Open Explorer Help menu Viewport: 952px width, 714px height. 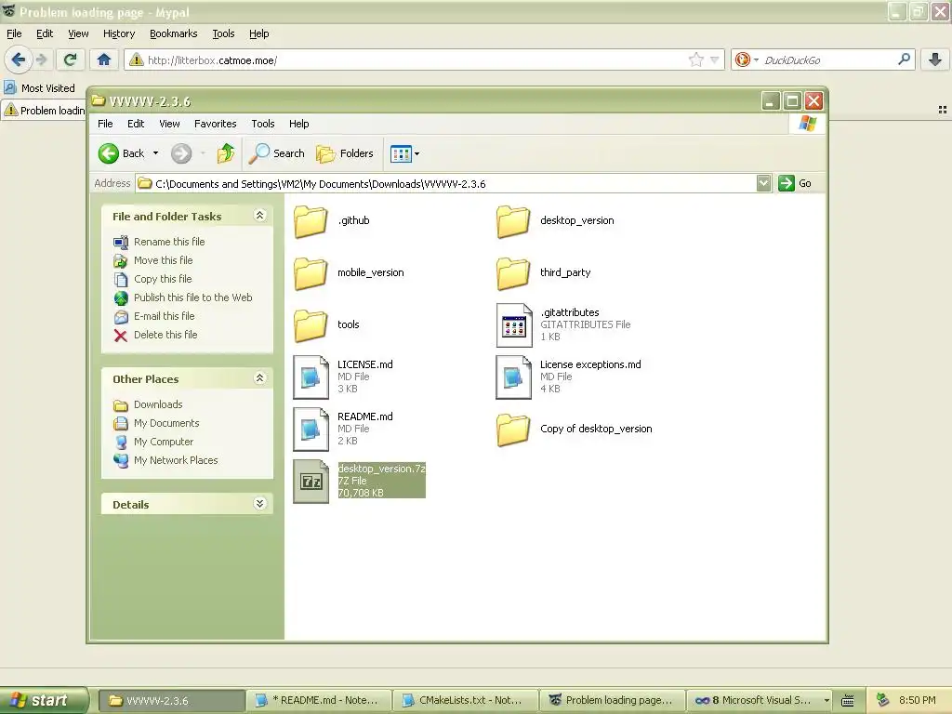(298, 124)
